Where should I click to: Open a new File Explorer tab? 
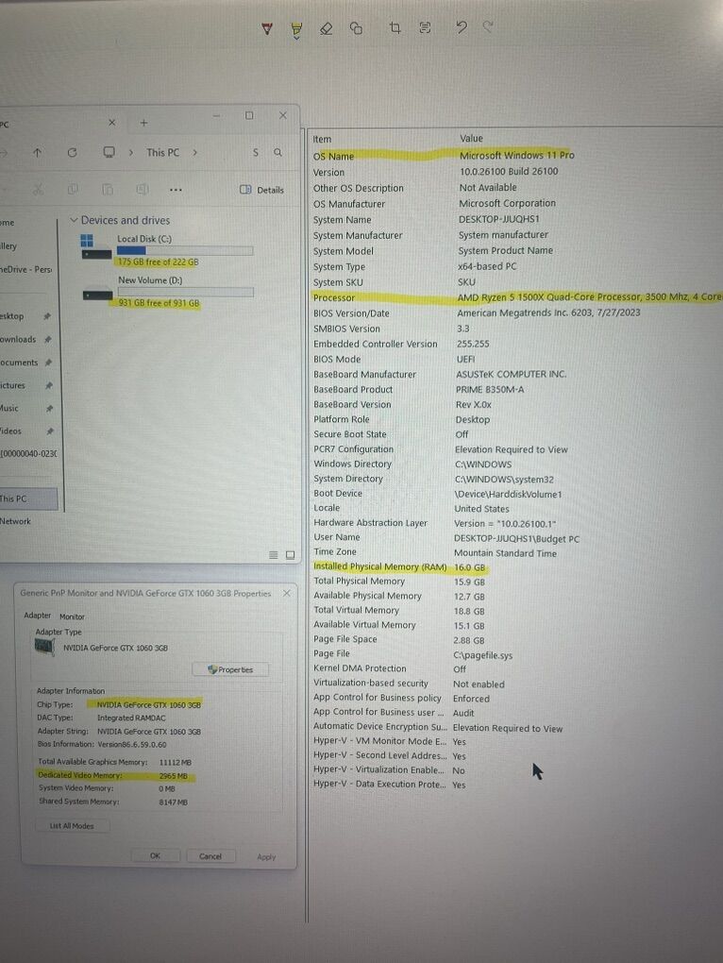tap(143, 123)
